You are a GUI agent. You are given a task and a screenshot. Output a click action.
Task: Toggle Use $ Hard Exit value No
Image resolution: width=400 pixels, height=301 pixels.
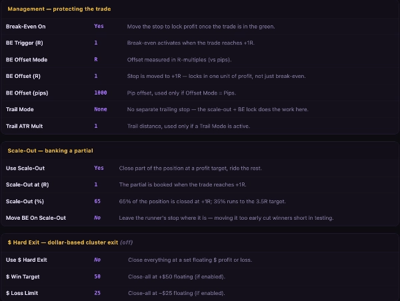tap(97, 260)
